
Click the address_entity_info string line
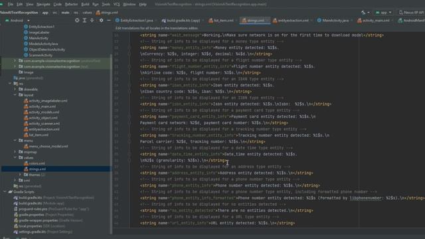coord(226,173)
